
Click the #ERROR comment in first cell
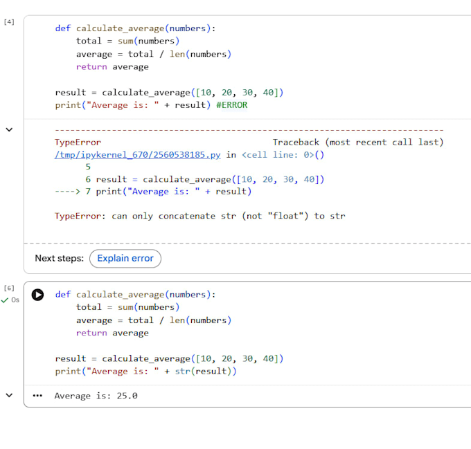tap(232, 105)
